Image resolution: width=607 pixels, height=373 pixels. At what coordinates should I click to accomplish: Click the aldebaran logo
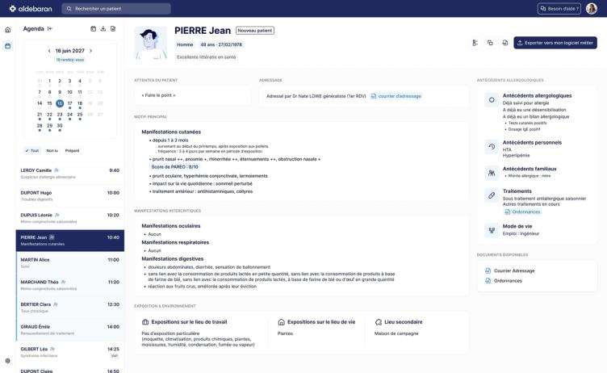point(31,9)
